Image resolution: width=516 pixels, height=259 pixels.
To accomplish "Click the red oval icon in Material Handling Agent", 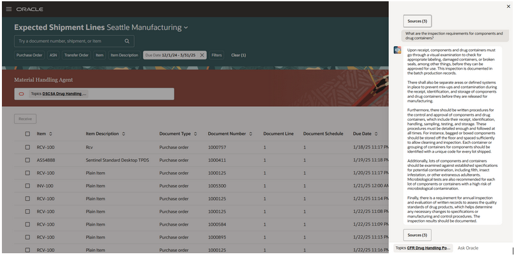I will point(21,94).
